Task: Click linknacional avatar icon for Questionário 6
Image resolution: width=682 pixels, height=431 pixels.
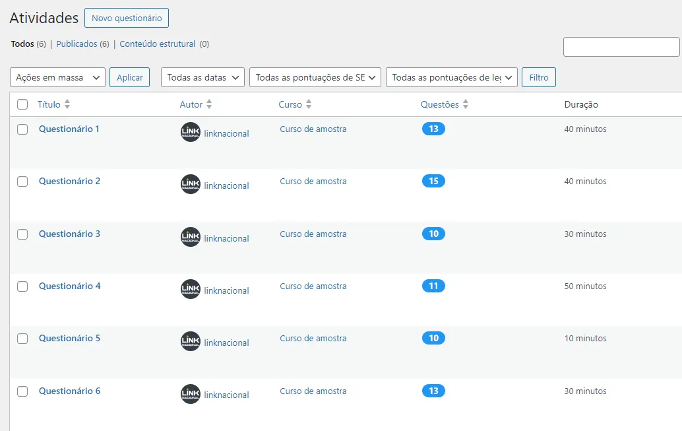Action: tap(190, 394)
